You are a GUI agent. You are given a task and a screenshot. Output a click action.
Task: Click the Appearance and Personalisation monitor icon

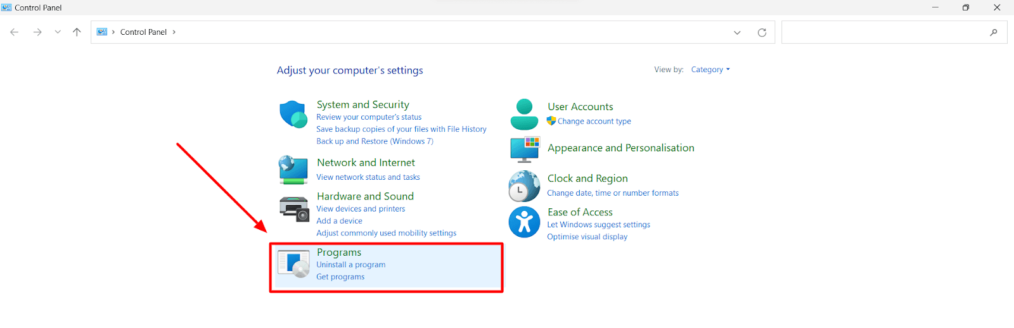click(x=524, y=149)
